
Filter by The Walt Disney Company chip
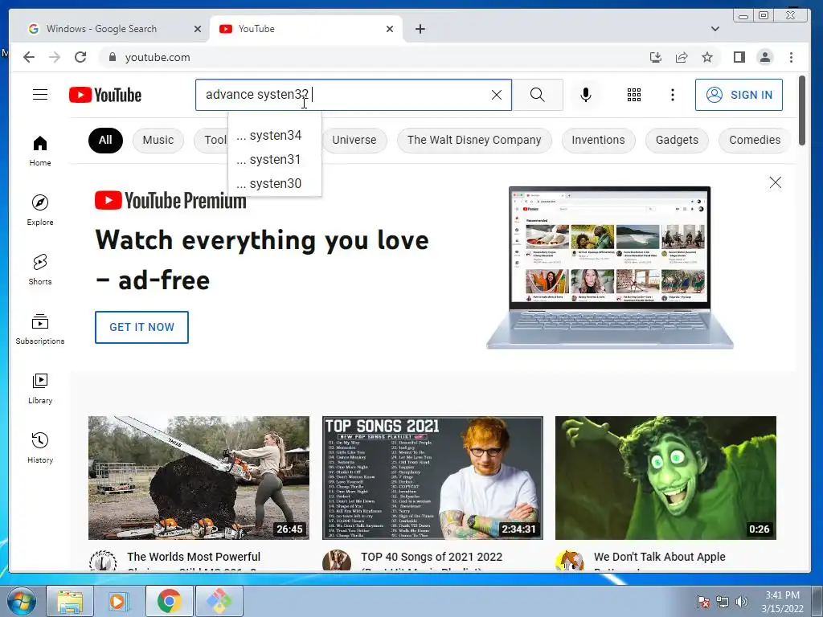tap(474, 140)
